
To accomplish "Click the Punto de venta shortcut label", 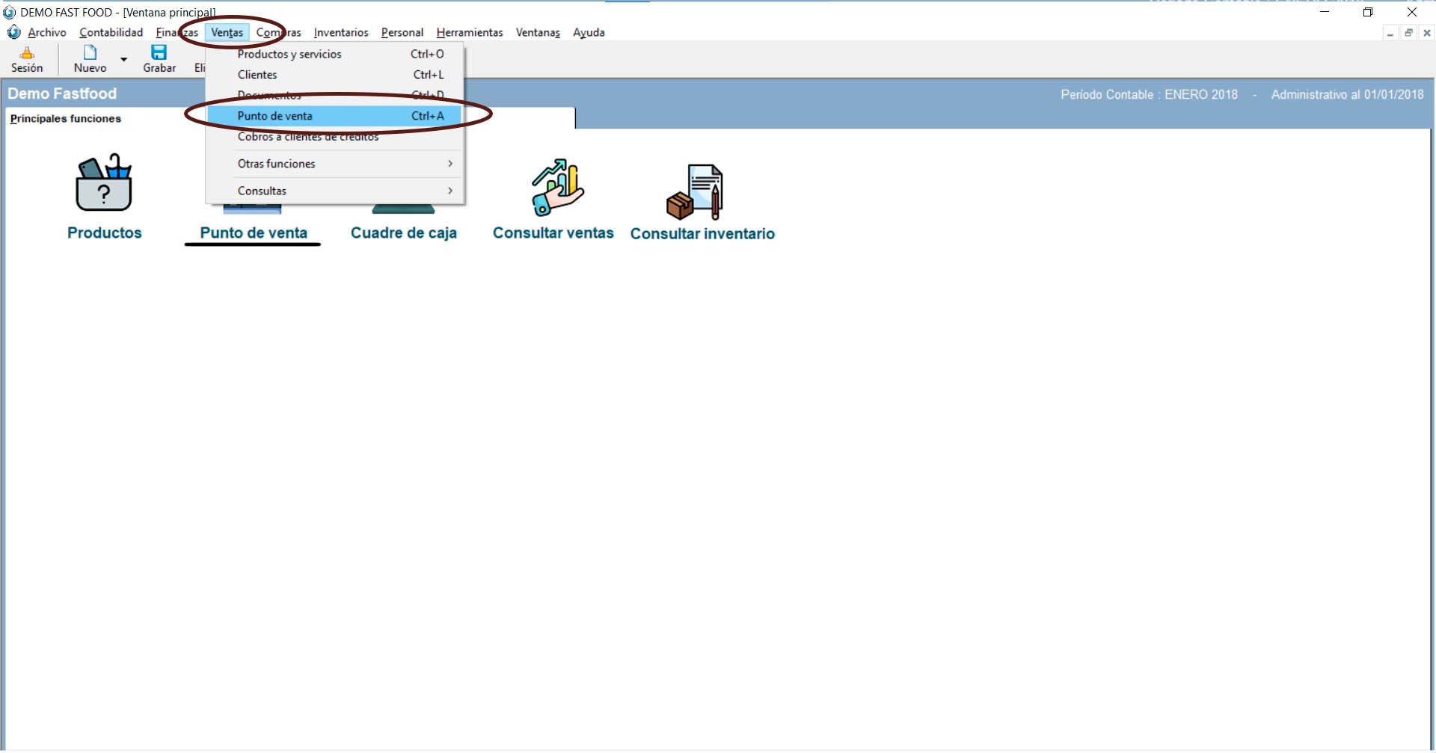I will (x=254, y=233).
